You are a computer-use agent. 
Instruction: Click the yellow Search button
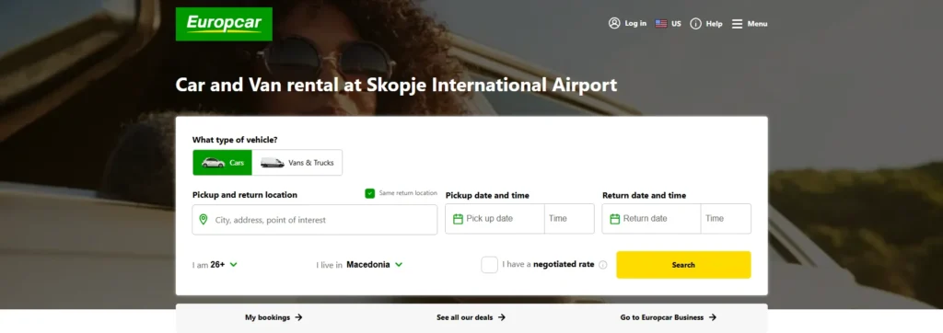[x=683, y=265]
